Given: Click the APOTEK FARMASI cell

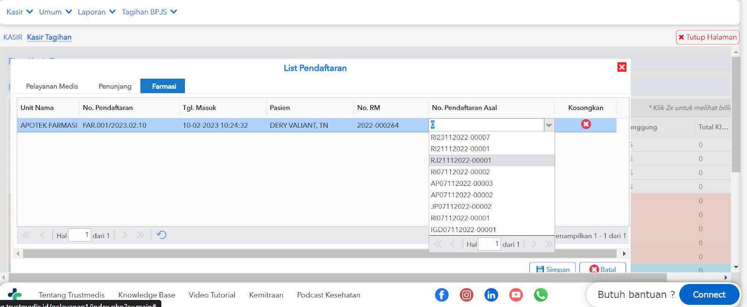Looking at the screenshot, I should pyautogui.click(x=49, y=125).
